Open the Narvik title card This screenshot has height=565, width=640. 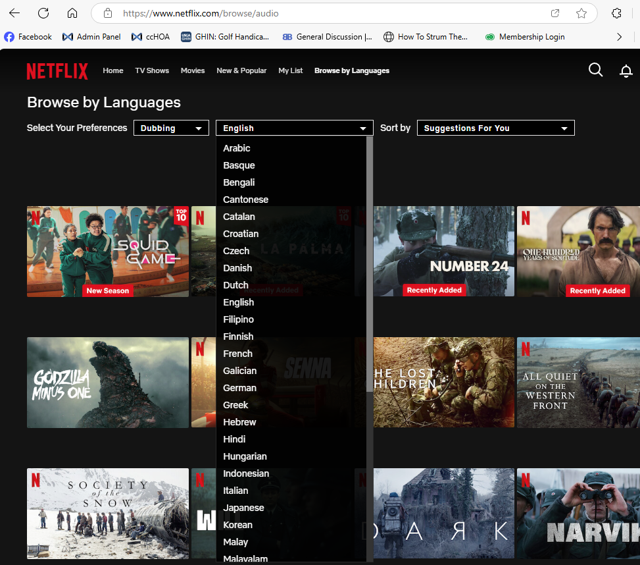(578, 514)
